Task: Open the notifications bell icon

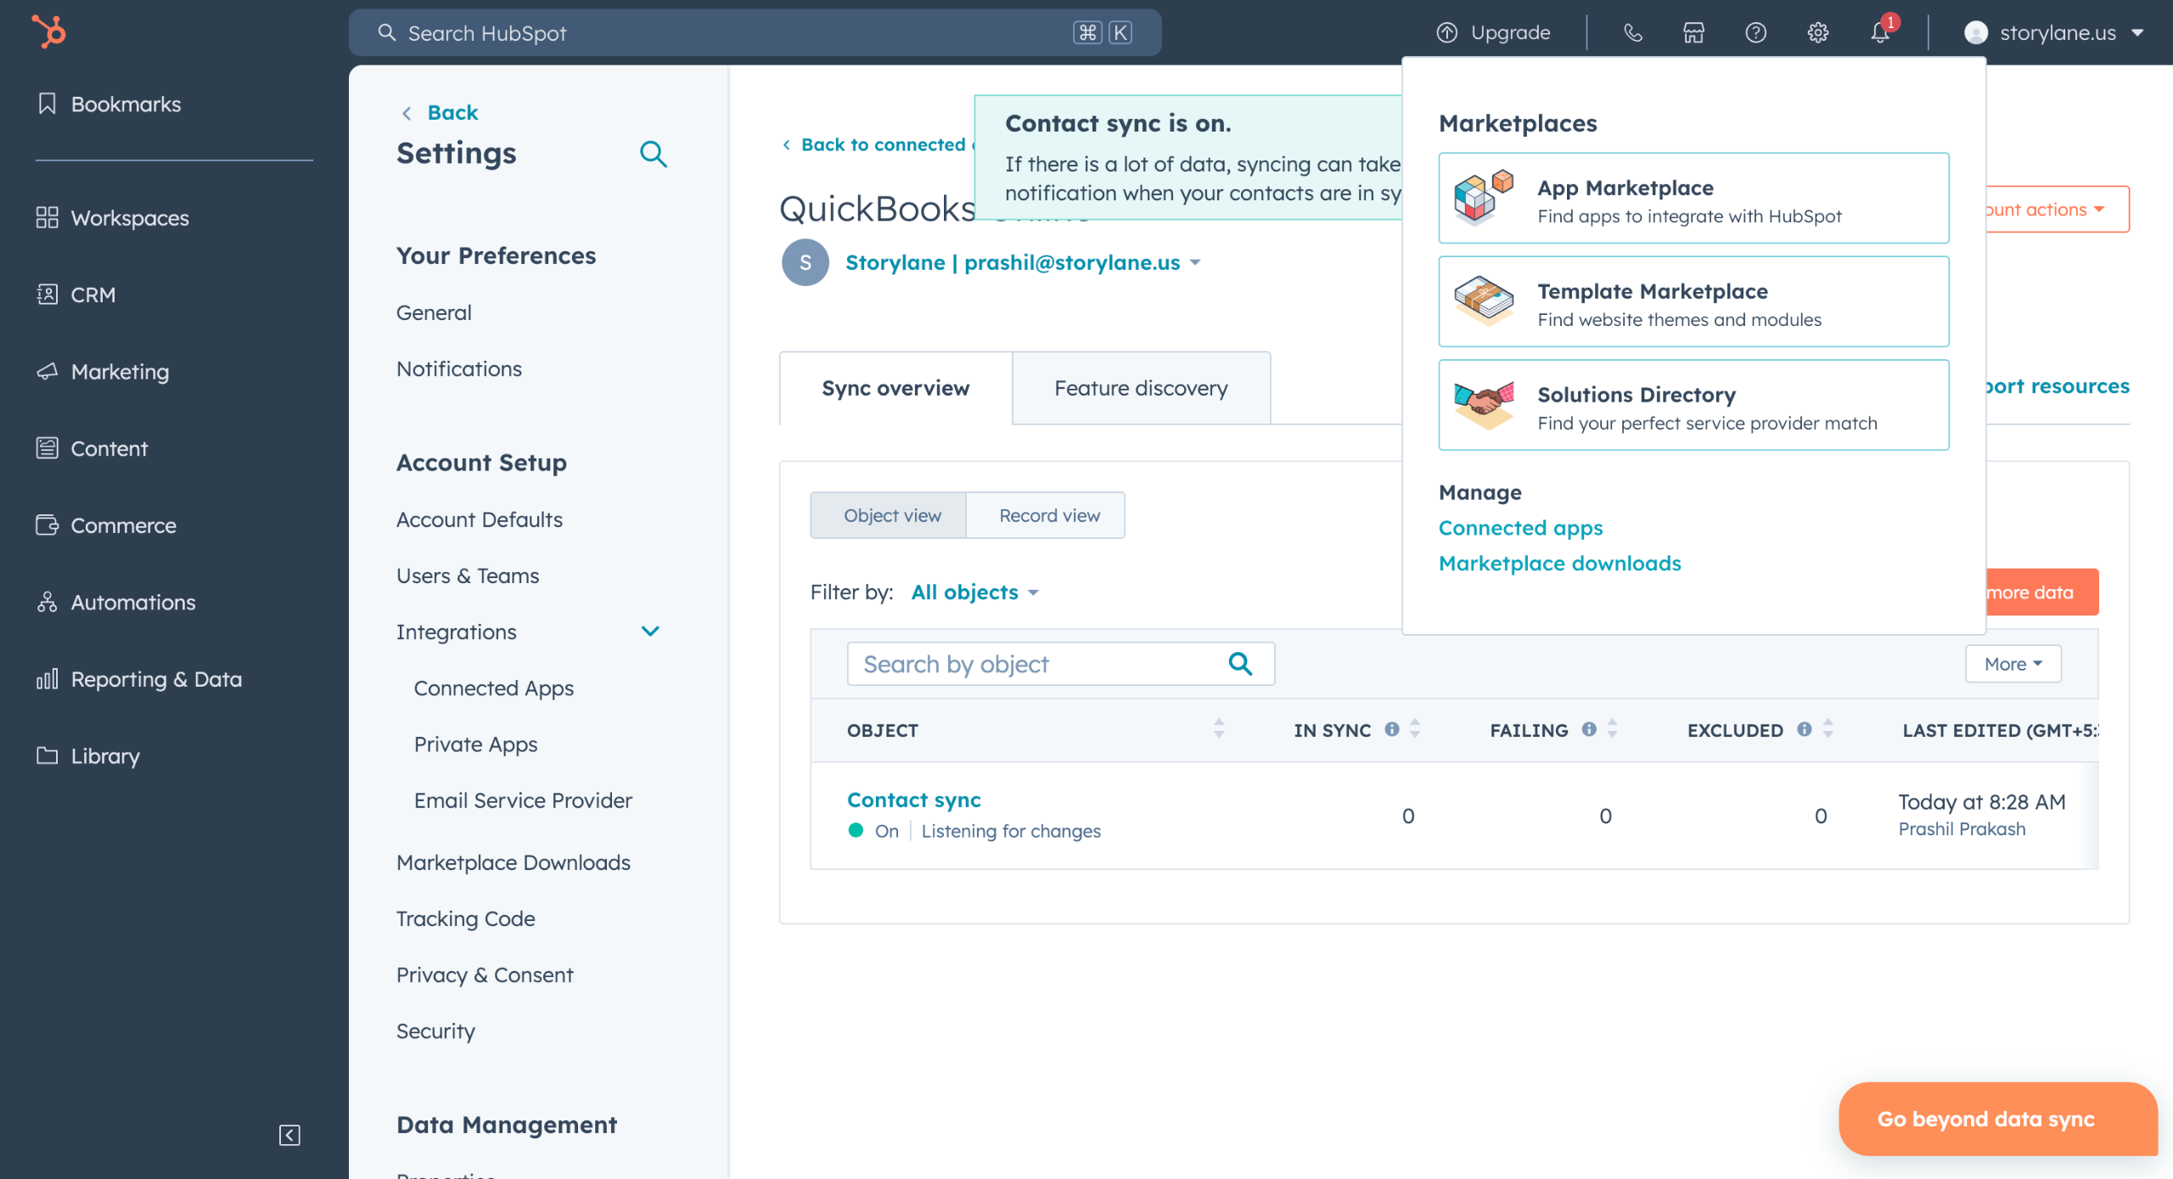Action: [1880, 33]
